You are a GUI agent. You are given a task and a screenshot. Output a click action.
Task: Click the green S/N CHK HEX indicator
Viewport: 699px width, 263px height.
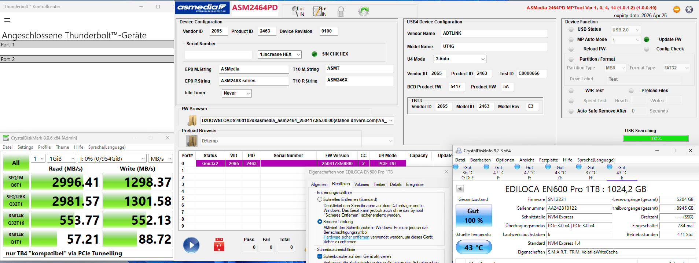click(x=314, y=54)
